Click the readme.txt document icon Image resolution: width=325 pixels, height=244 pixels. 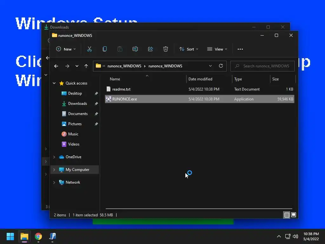(x=109, y=89)
